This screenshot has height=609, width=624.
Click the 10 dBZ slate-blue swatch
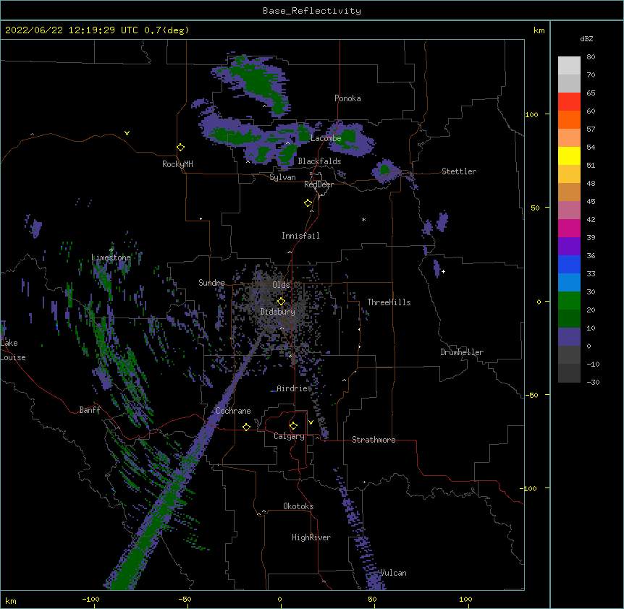(569, 337)
